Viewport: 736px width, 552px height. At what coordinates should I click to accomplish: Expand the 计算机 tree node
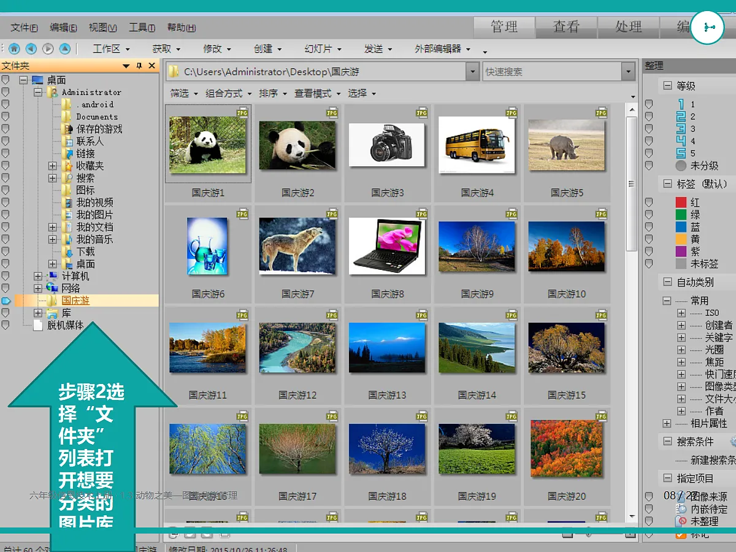(x=38, y=276)
